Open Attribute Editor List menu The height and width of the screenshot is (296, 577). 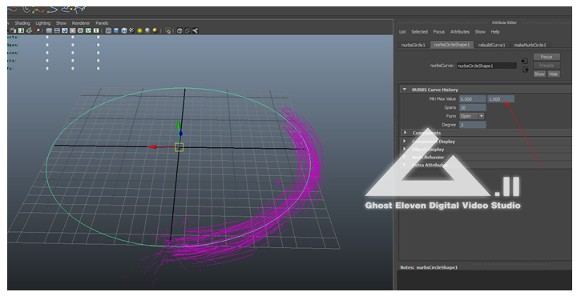tap(402, 32)
